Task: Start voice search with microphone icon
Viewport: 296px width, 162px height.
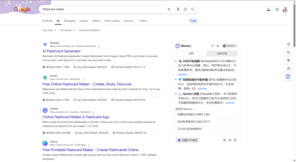Action: click(178, 9)
